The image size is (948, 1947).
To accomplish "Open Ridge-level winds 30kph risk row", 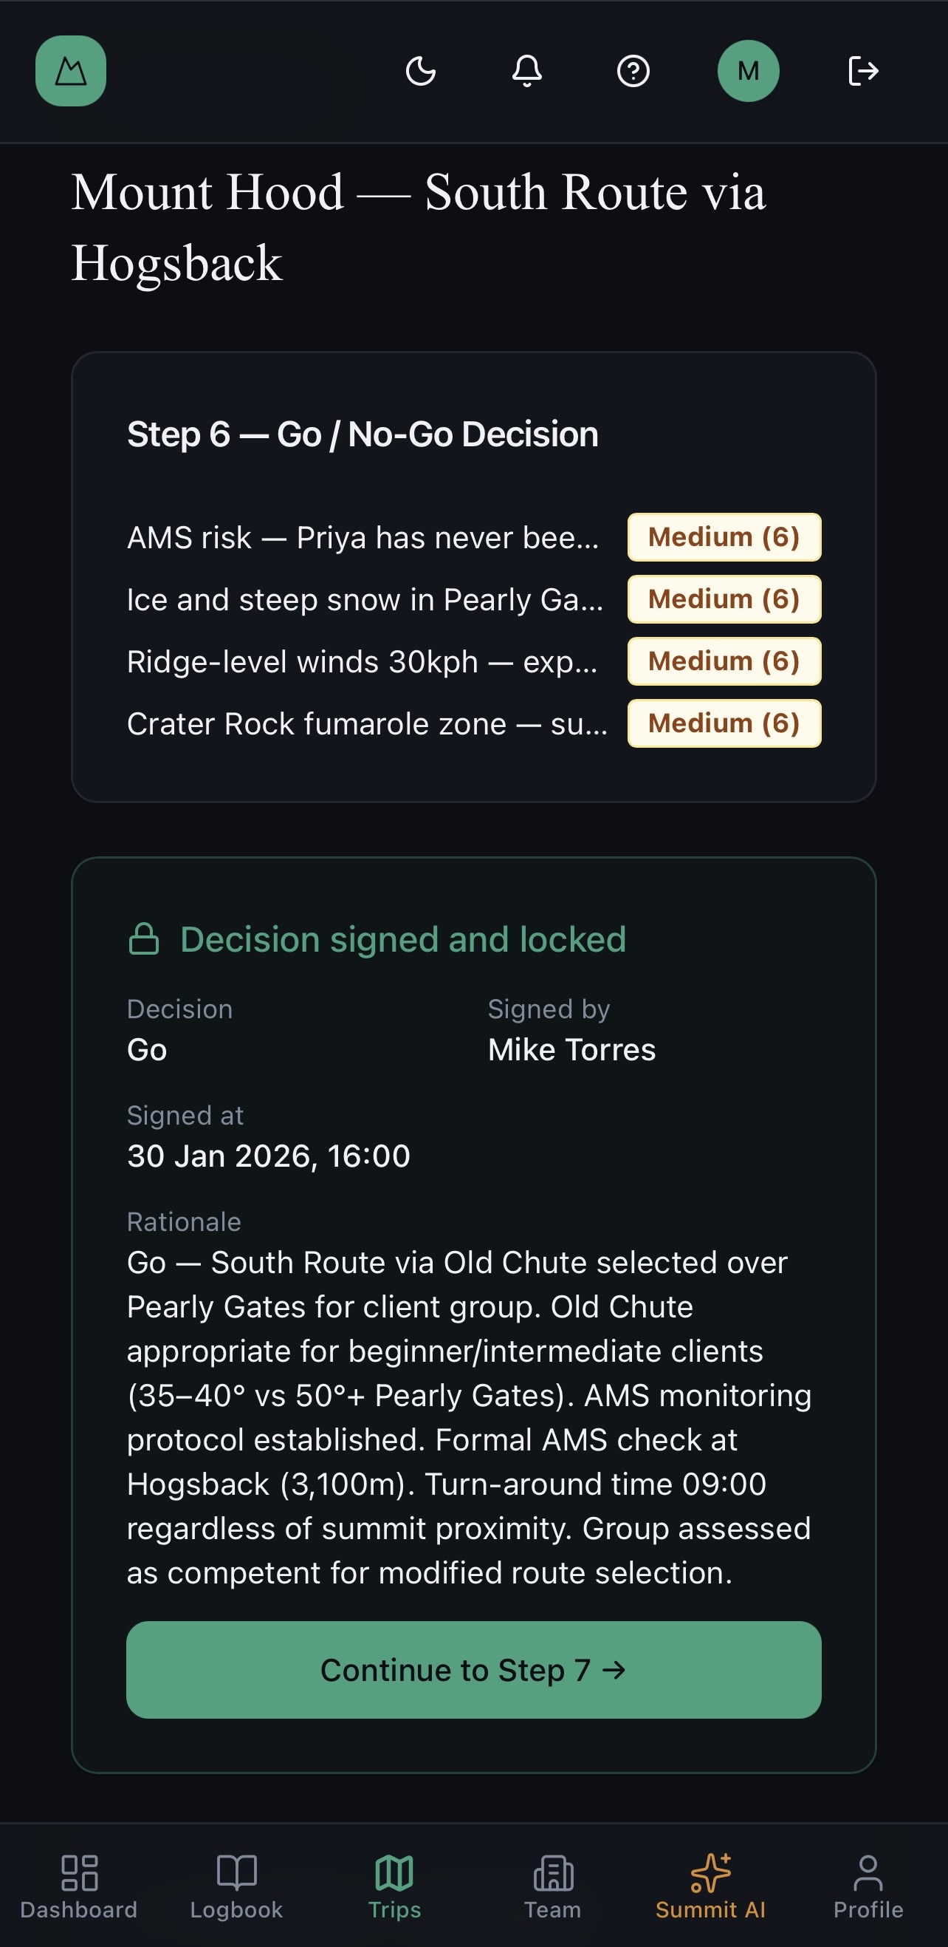I will point(362,661).
